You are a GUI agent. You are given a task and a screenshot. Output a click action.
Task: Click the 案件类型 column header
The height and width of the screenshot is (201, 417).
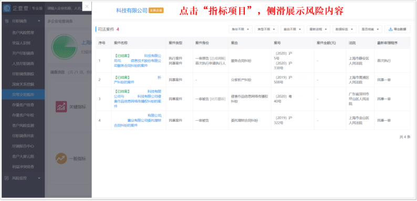pyautogui.click(x=175, y=43)
